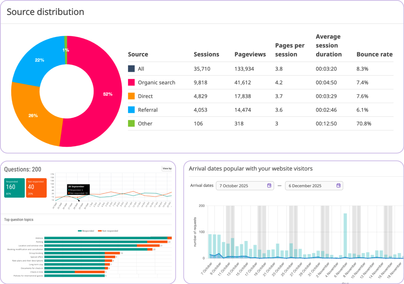The image size is (404, 284).
Task: Open the 7 October 2025 calendar picker icon
Action: tap(269, 185)
